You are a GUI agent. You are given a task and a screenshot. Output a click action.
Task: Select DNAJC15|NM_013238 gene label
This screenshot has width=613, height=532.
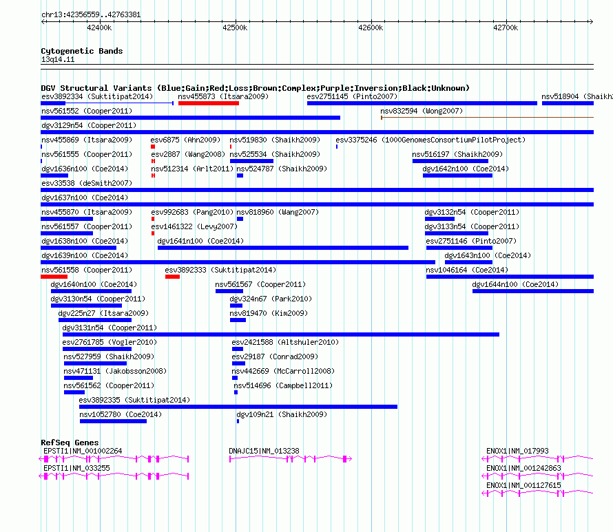click(264, 451)
